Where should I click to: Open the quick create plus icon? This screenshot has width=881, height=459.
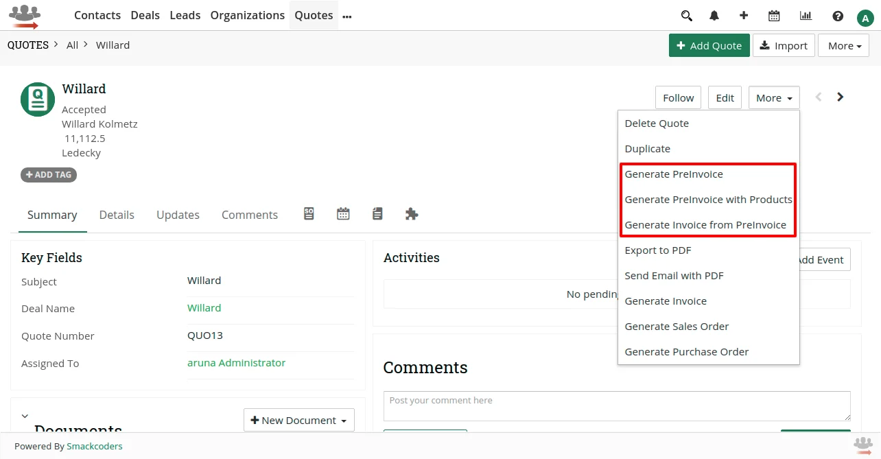(x=744, y=15)
